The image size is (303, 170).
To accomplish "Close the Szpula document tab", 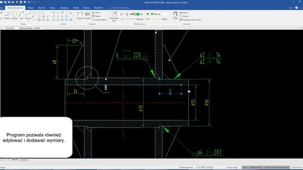I will point(44,28).
